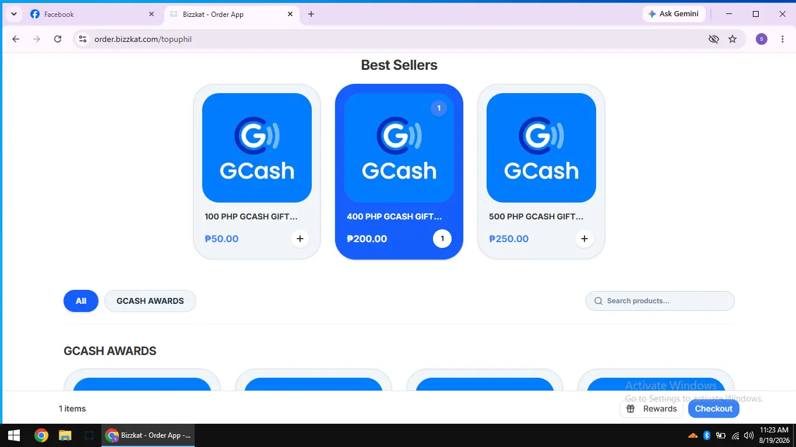Viewport: 796px width, 447px height.
Task: Reload the current page
Action: click(58, 39)
